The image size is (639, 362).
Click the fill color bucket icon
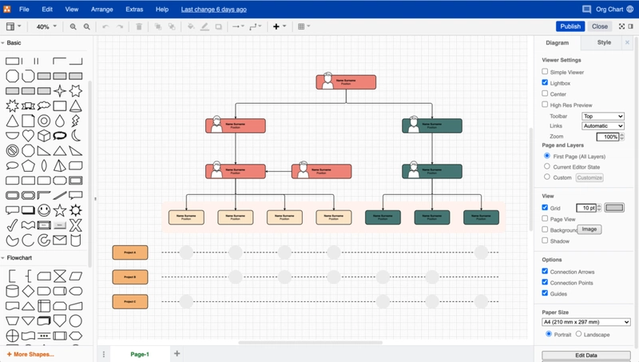pos(191,26)
